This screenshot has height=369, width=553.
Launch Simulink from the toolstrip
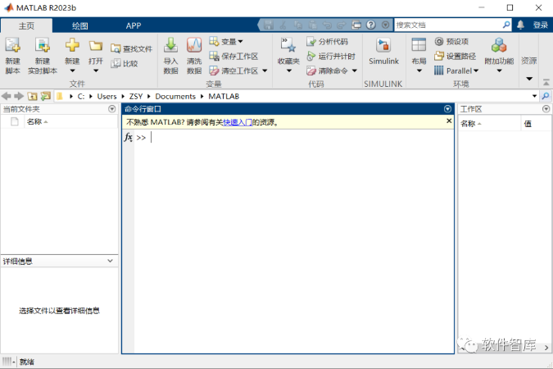[x=383, y=51]
